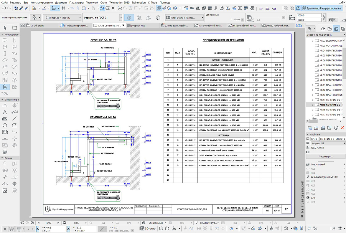Expand the KP.15 СЕЧЕНИЕ 3-3 tree item
346x233 pixels.
point(313,105)
